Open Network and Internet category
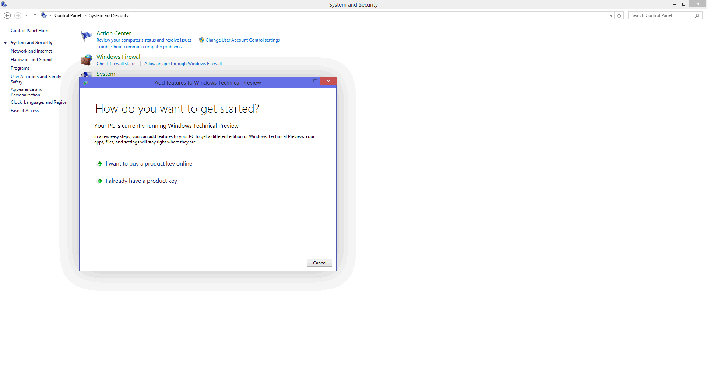 click(x=31, y=51)
